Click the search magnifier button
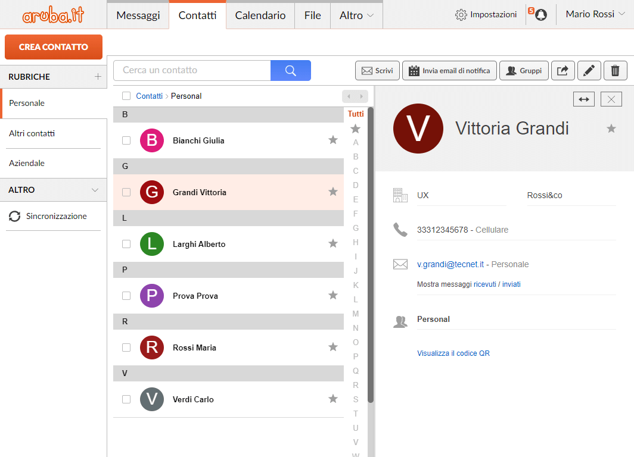This screenshot has width=634, height=457. point(290,70)
